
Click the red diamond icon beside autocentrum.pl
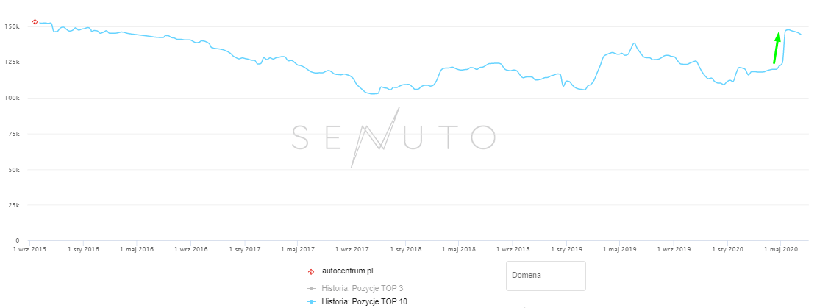click(x=312, y=272)
